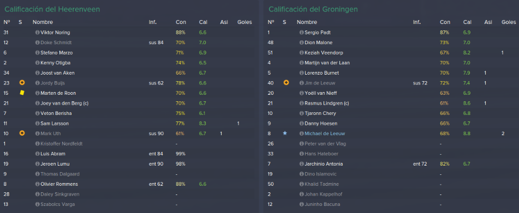Click info icon beside Viktor Noring

(38, 33)
